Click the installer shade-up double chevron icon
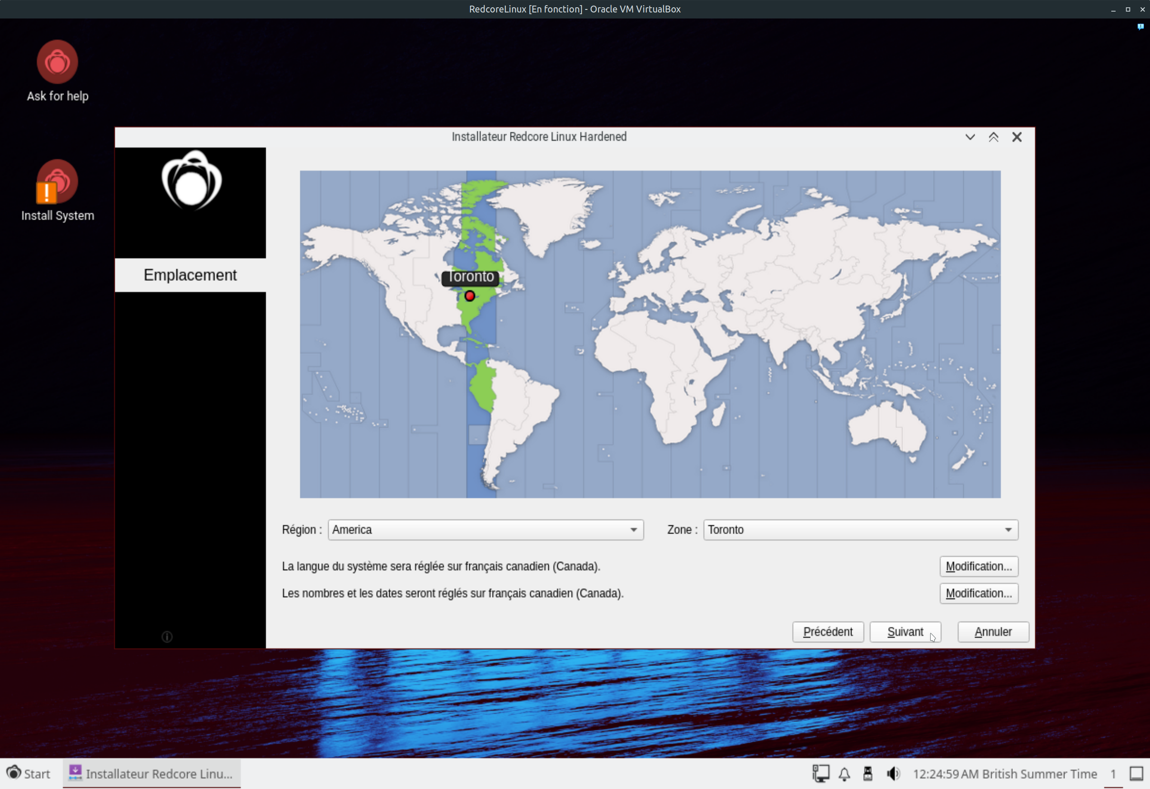This screenshot has height=789, width=1150. point(993,137)
